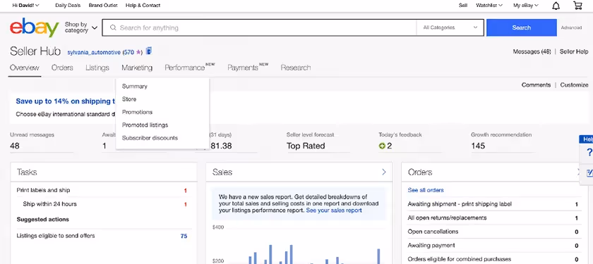Screen dimensions: 593x264
Task: Open the notifications bell icon
Action: 556,6
